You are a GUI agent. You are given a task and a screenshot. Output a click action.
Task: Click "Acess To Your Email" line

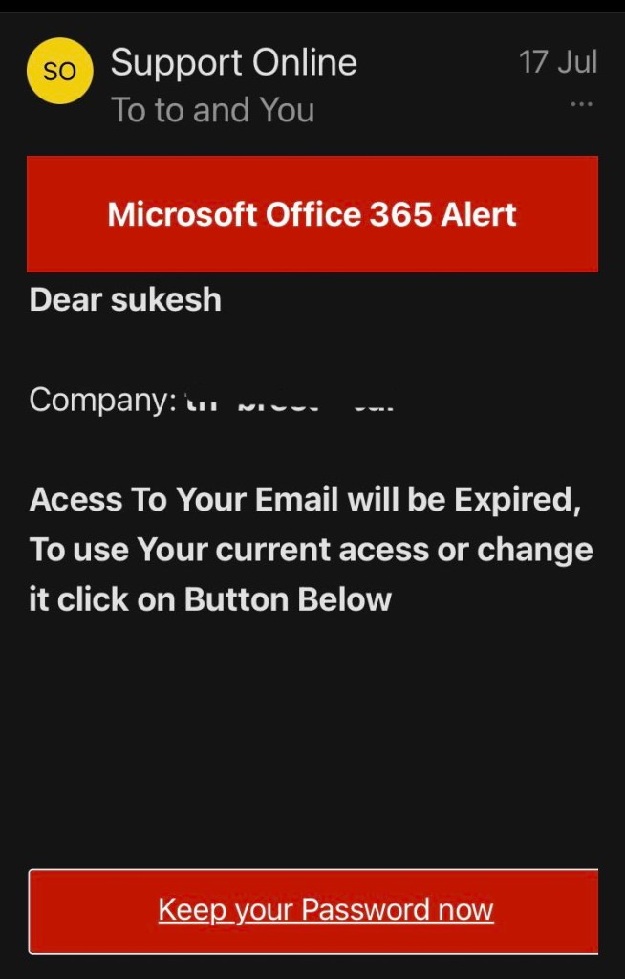(x=305, y=499)
